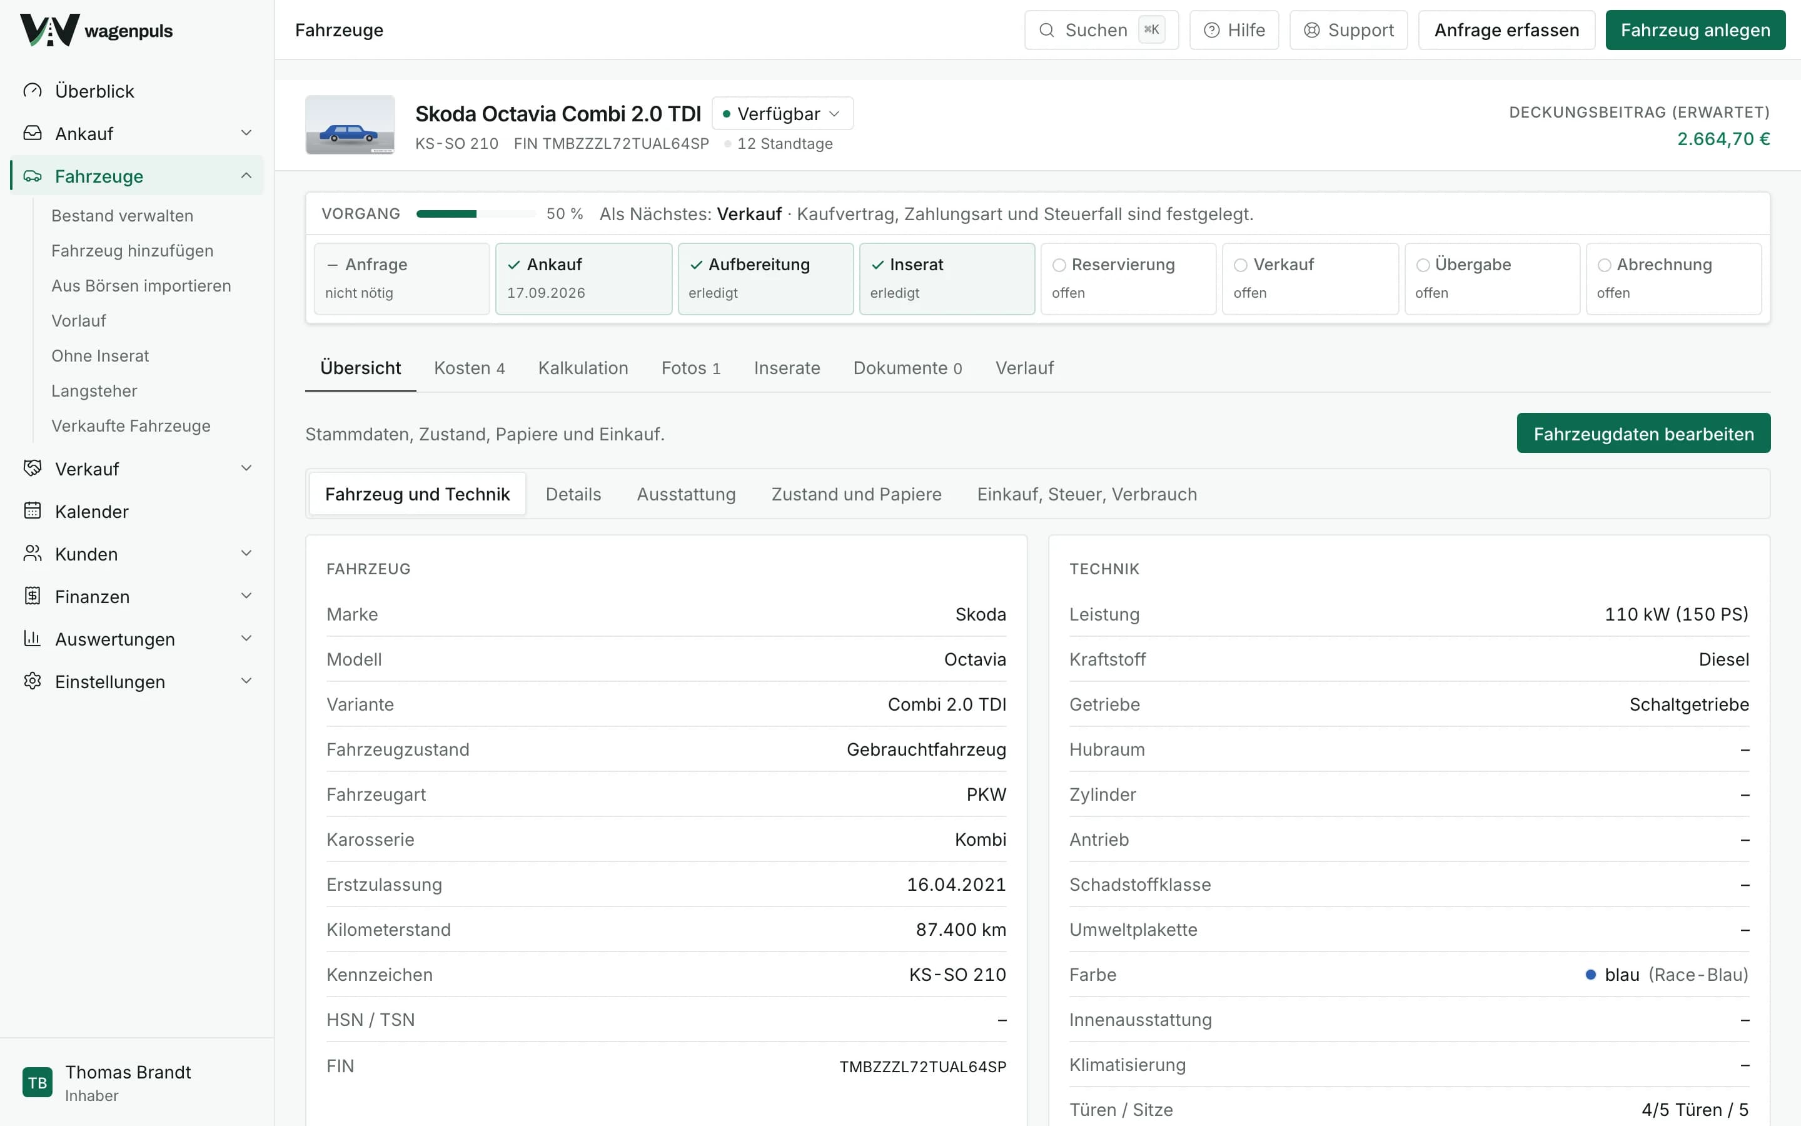This screenshot has width=1801, height=1126.
Task: Click the Inserat step checkmark
Action: tap(877, 265)
